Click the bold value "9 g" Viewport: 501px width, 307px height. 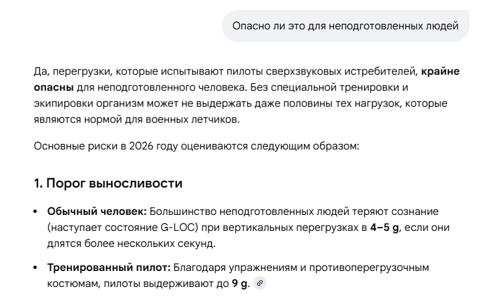pos(240,284)
